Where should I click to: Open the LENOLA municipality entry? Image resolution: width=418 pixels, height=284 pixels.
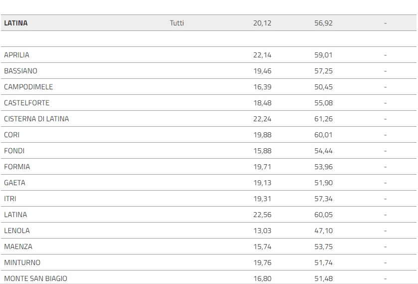click(x=17, y=231)
